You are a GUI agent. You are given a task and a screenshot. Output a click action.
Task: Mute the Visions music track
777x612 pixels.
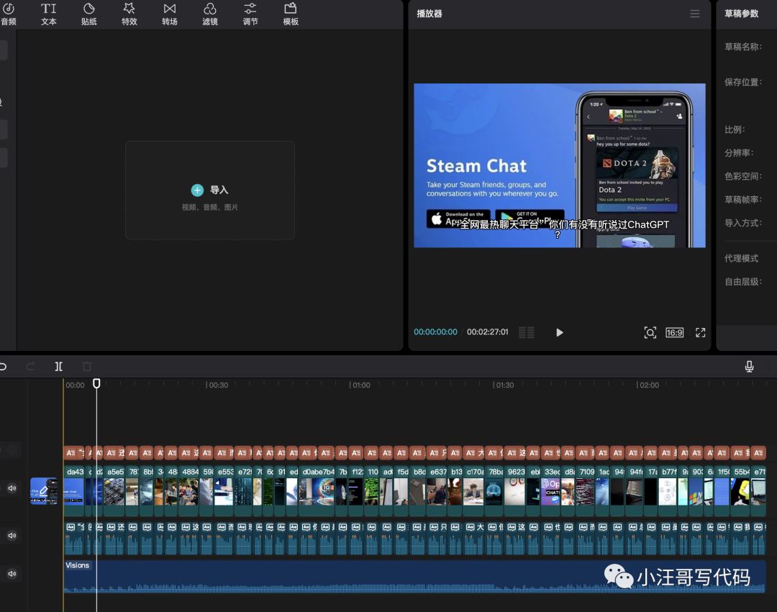click(x=12, y=574)
